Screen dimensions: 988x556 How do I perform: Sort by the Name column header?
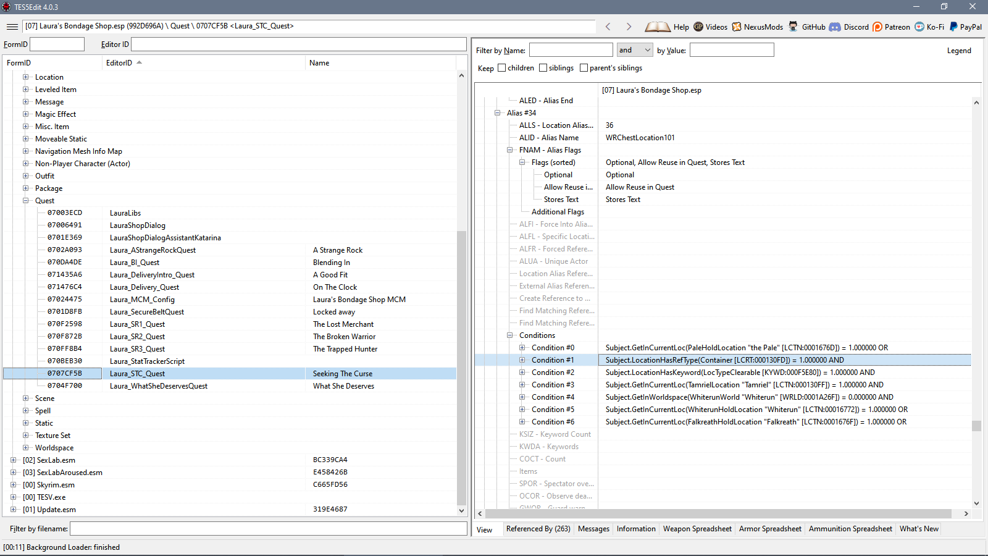[381, 63]
